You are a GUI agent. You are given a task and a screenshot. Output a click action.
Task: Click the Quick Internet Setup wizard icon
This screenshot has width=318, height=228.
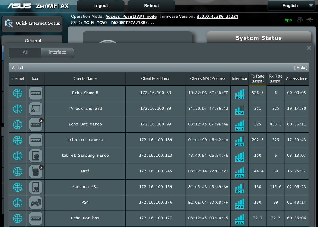click(x=9, y=23)
